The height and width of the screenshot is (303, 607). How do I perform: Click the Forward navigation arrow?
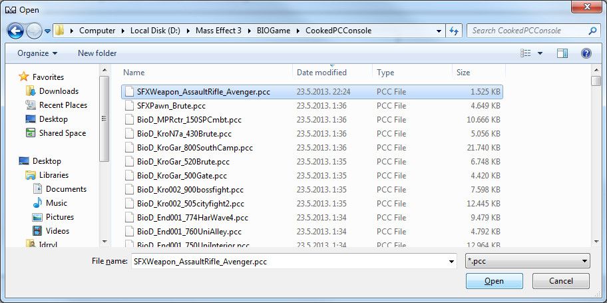pos(34,31)
